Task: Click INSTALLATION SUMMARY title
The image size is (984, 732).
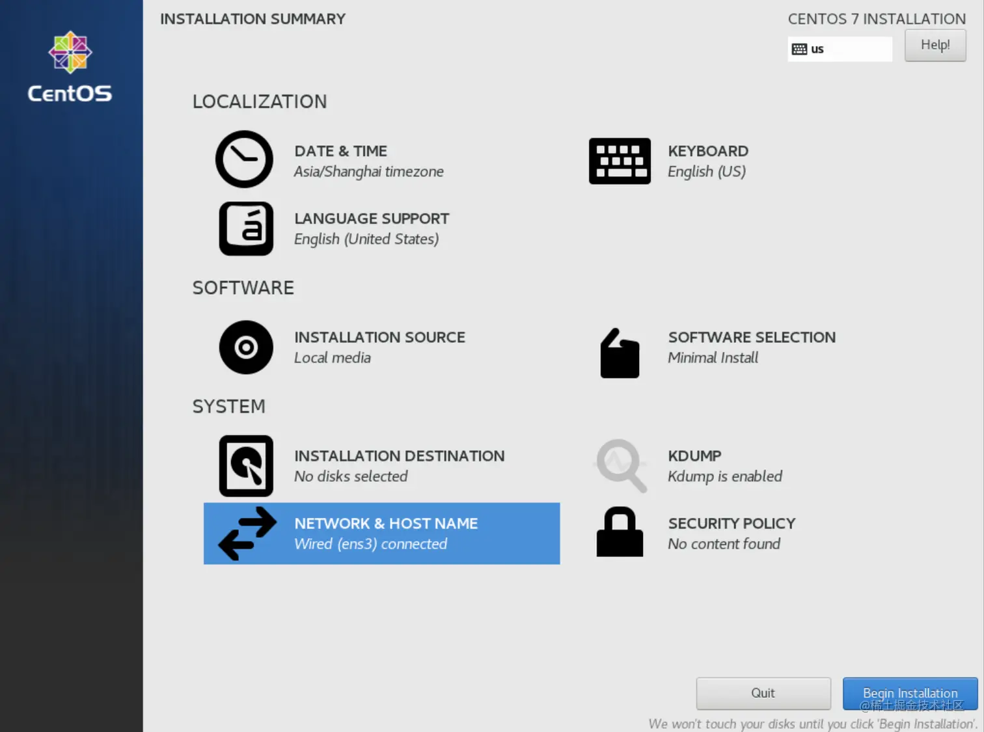Action: [x=253, y=19]
